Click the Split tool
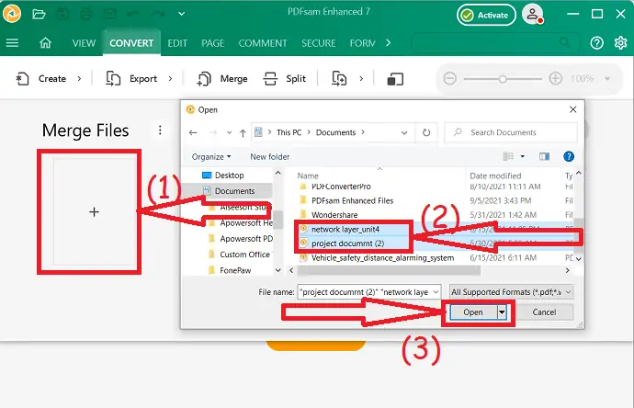The image size is (634, 408). tap(284, 78)
